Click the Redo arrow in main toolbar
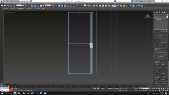 tap(5, 6)
